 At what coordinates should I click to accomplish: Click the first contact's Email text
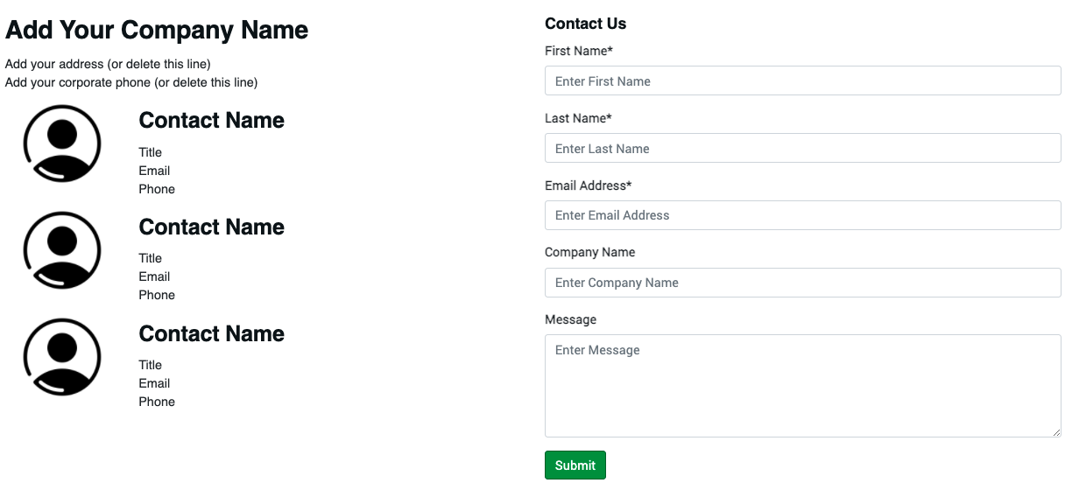(154, 171)
